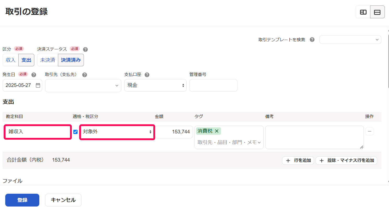Image resolution: width=389 pixels, height=212 pixels.
Task: Click 控除・マイナス行を追加 button
Action: click(x=346, y=161)
